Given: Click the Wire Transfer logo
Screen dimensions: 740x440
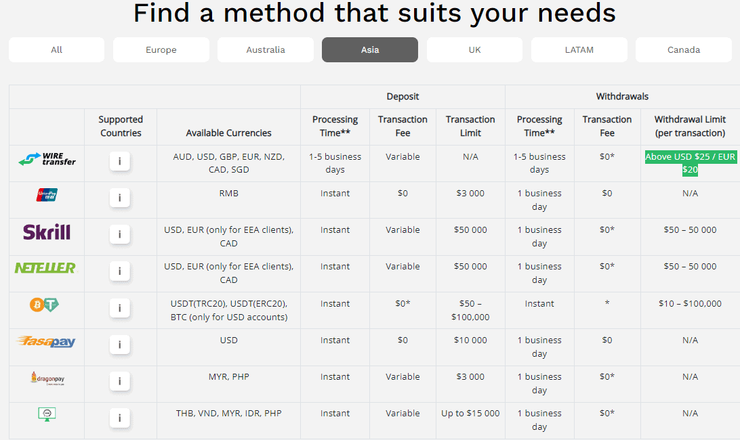Looking at the screenshot, I should click(x=47, y=160).
